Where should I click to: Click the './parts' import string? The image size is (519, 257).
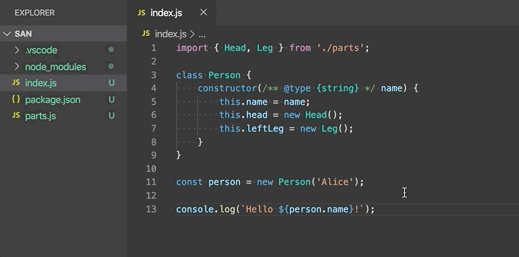(340, 48)
